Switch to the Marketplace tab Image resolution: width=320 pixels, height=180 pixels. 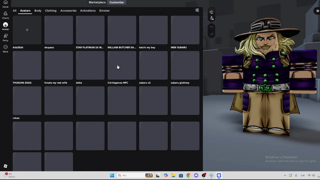[97, 2]
